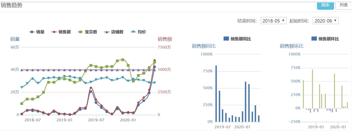This screenshot has height=133, width=352.
Task: Click the tallest green 销售额环比 bar
Action: coord(312,89)
